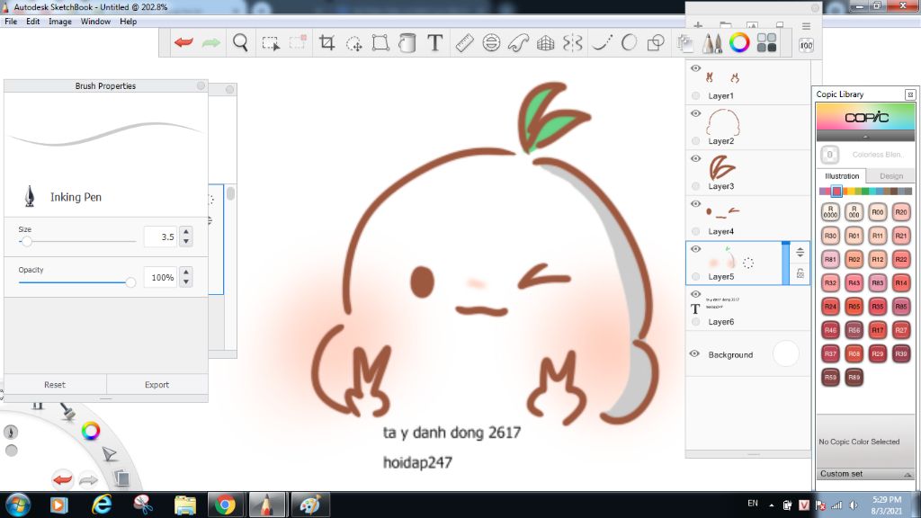Click the red undo arrow in the lagoon

point(62,479)
